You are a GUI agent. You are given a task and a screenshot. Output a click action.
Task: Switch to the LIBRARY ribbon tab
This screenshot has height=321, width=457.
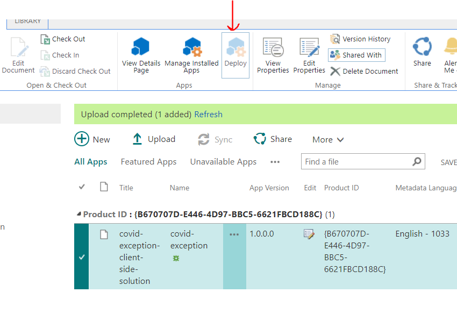[x=27, y=20]
